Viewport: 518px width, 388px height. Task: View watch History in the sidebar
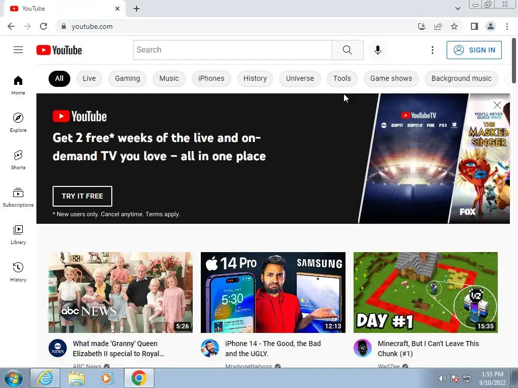[x=18, y=272]
